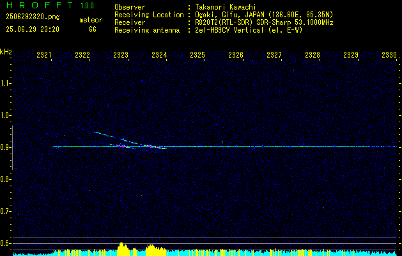Viewport: 402px width, 256px height.
Task: Select the version number 1.0.0
Action: 87,6
